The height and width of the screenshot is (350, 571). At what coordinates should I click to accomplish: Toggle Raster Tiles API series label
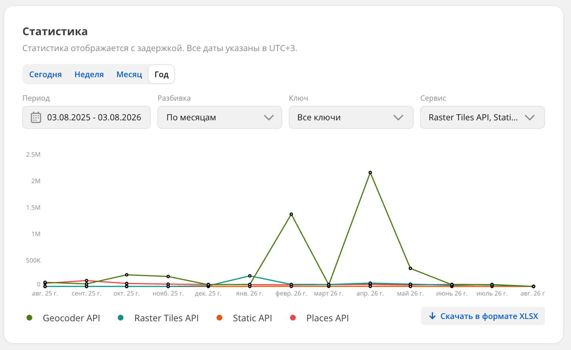coord(167,318)
